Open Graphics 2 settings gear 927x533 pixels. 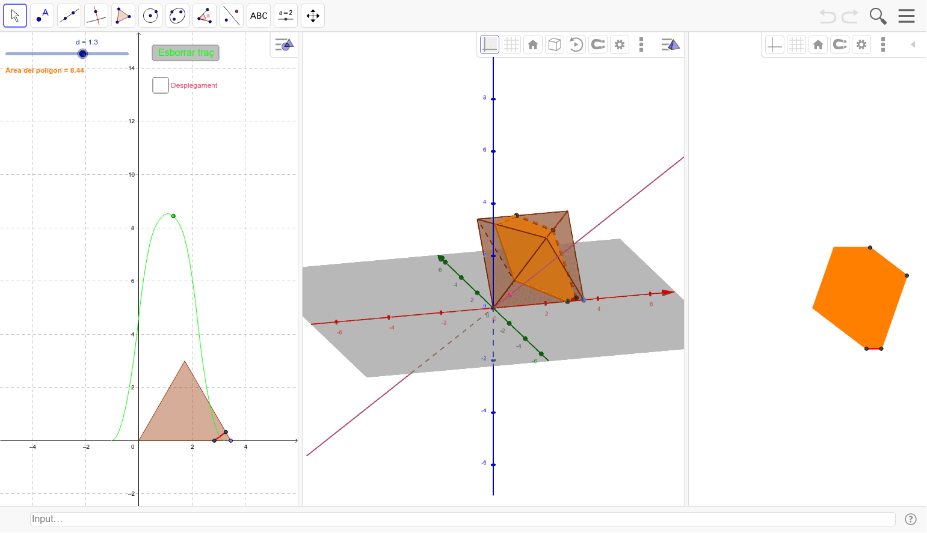861,44
